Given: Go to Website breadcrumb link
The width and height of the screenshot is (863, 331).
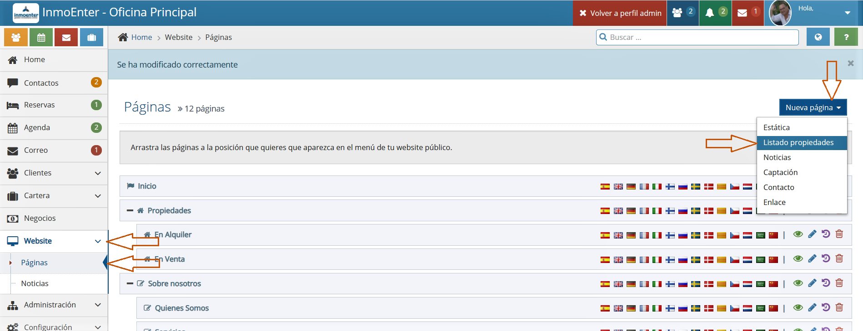Looking at the screenshot, I should point(179,37).
